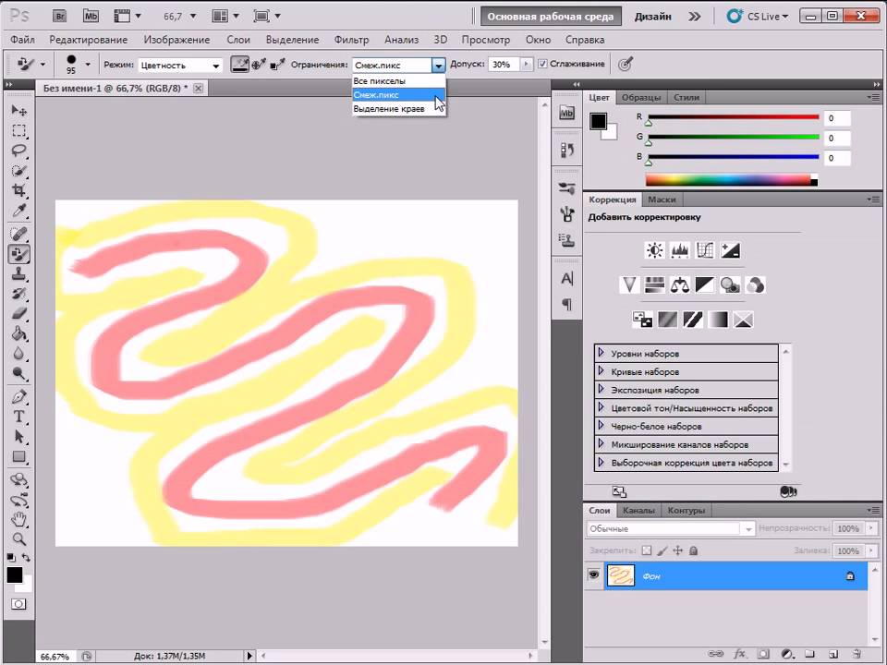
Task: Hide the Фон layer with the eye icon
Action: click(x=594, y=575)
